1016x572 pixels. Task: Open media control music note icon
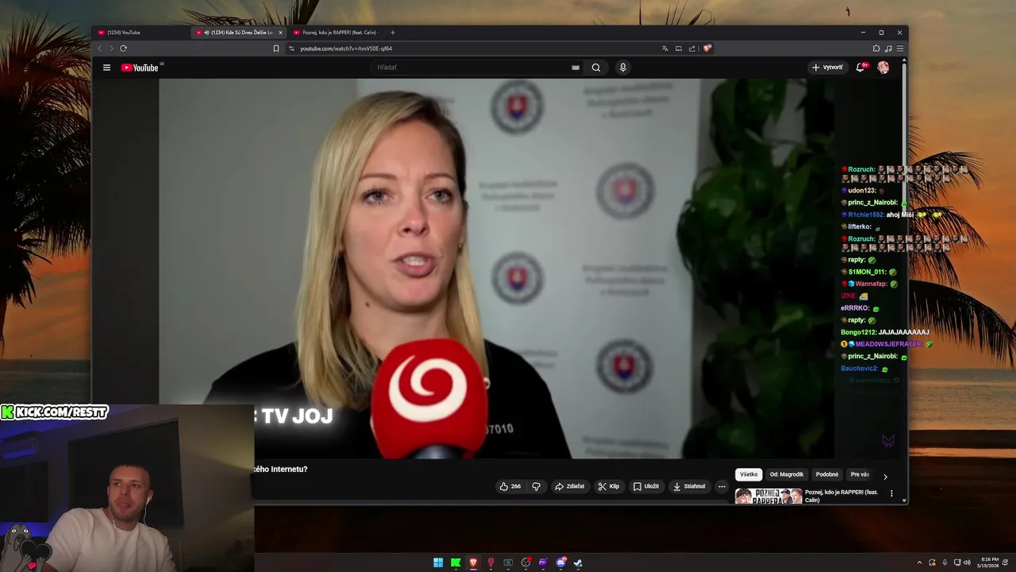point(888,48)
